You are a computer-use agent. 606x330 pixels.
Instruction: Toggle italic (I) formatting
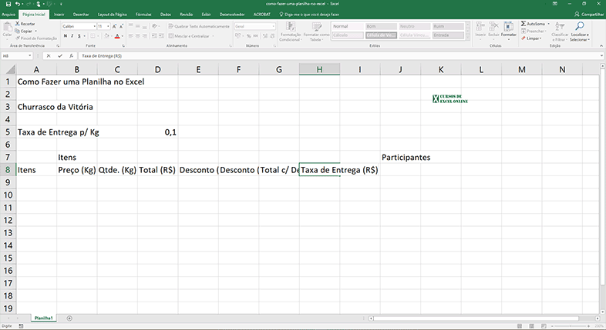click(72, 36)
